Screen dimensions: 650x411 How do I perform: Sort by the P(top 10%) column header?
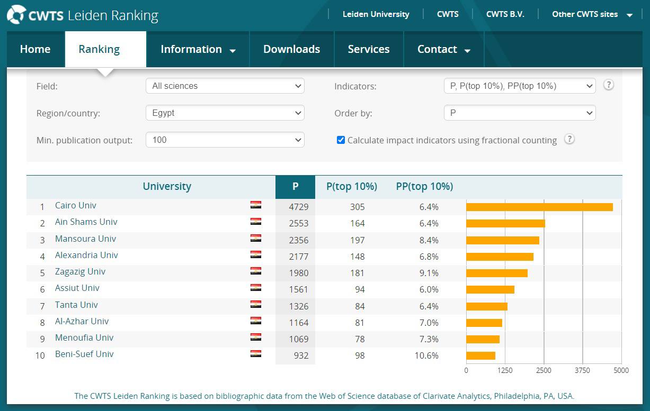click(351, 186)
